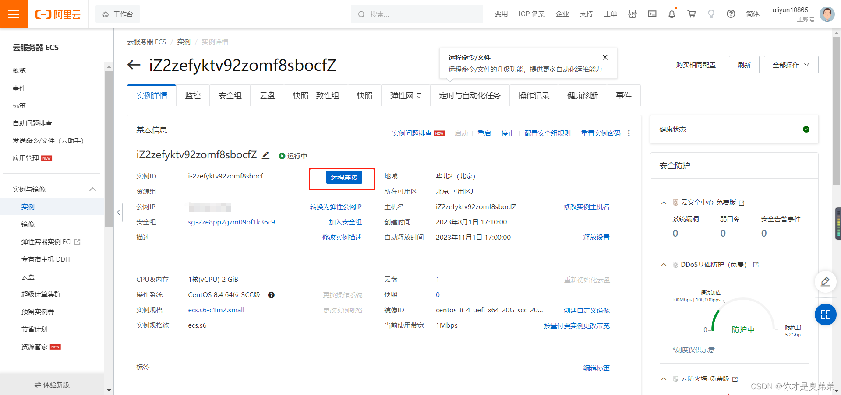Open Cloud Firewall external link icon

[735, 379]
